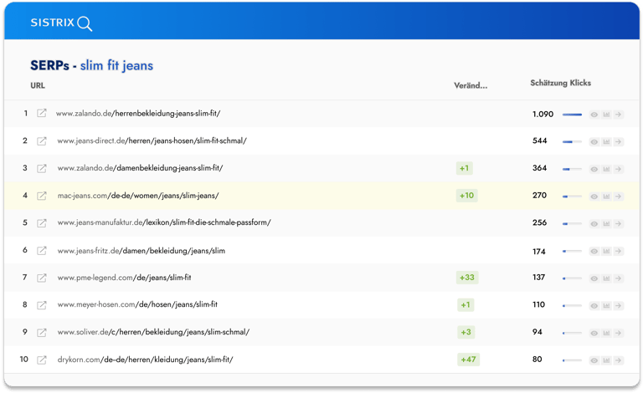Toggle eye icon in the jeans-manufaktur.de row

pyautogui.click(x=594, y=223)
